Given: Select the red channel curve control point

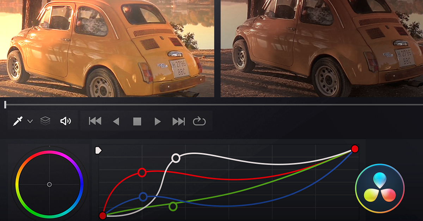Looking at the screenshot, I should coord(142,173).
